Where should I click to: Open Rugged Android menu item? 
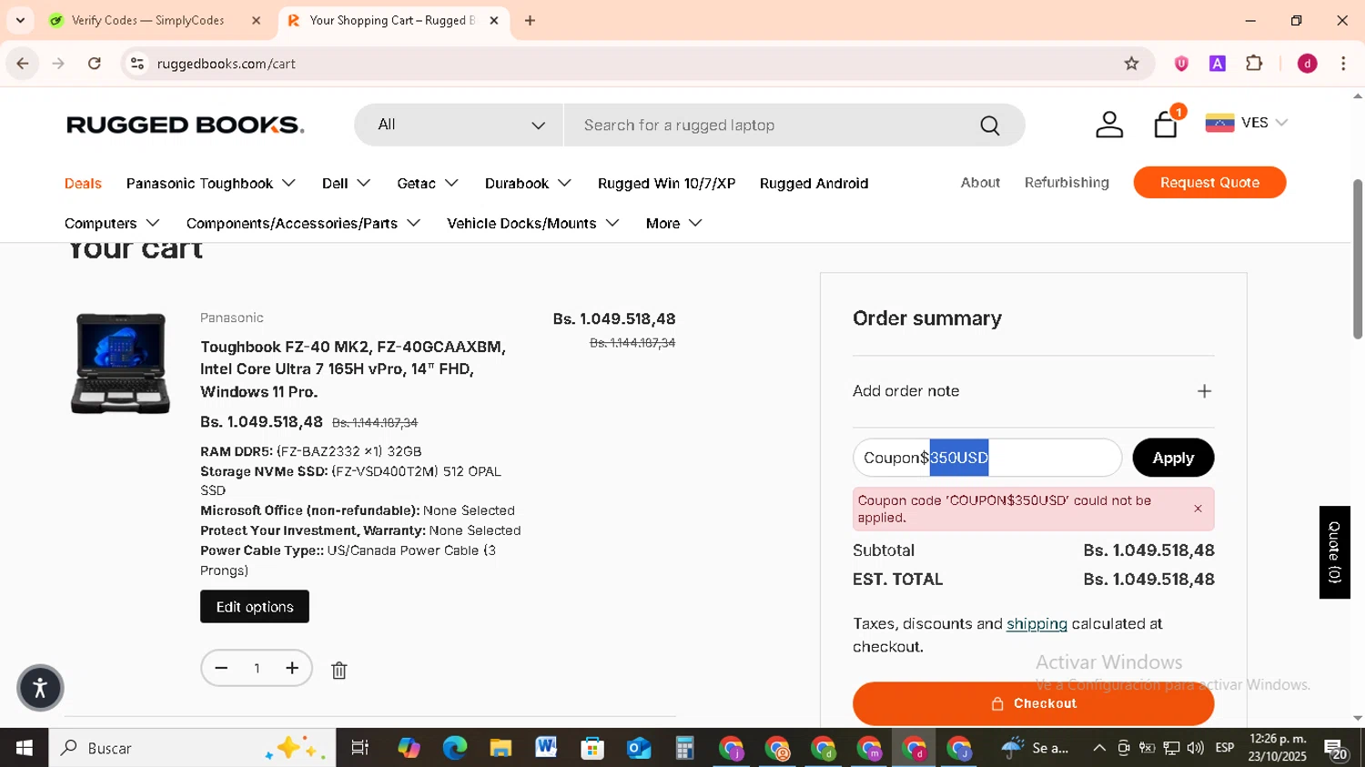click(814, 183)
